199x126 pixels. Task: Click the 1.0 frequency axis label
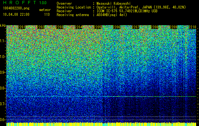point(3,57)
